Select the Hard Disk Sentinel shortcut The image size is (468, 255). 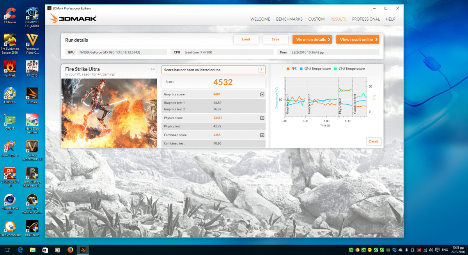tap(32, 124)
